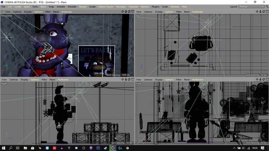Click the 16:24 taskbar clock
The image size is (269, 151).
[255, 148]
